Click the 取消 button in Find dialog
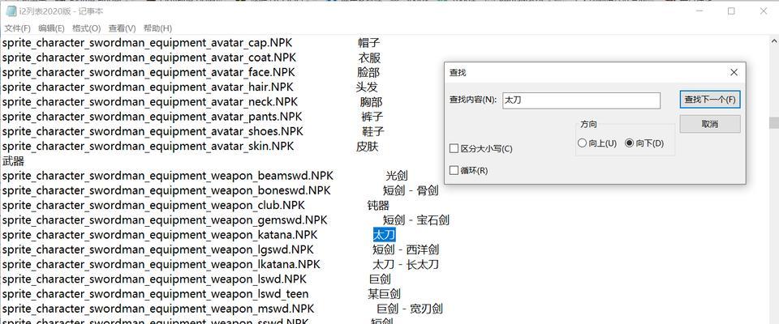Viewport: 779px width, 324px height. tap(710, 124)
